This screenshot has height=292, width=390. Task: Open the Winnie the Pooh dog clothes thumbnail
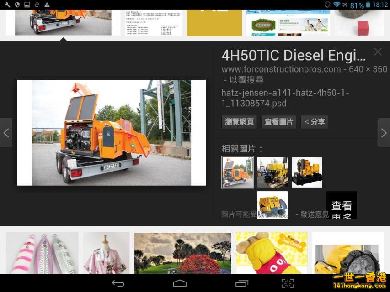[272, 253]
